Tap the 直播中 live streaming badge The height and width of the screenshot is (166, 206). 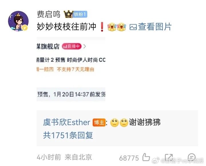[72, 46]
